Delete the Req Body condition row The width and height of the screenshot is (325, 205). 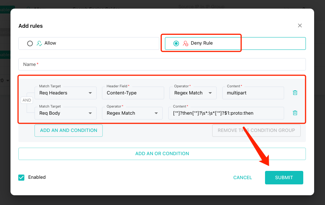coord(295,113)
